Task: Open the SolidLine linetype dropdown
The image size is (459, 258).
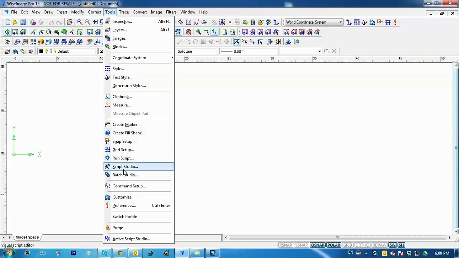Action: tap(197, 51)
